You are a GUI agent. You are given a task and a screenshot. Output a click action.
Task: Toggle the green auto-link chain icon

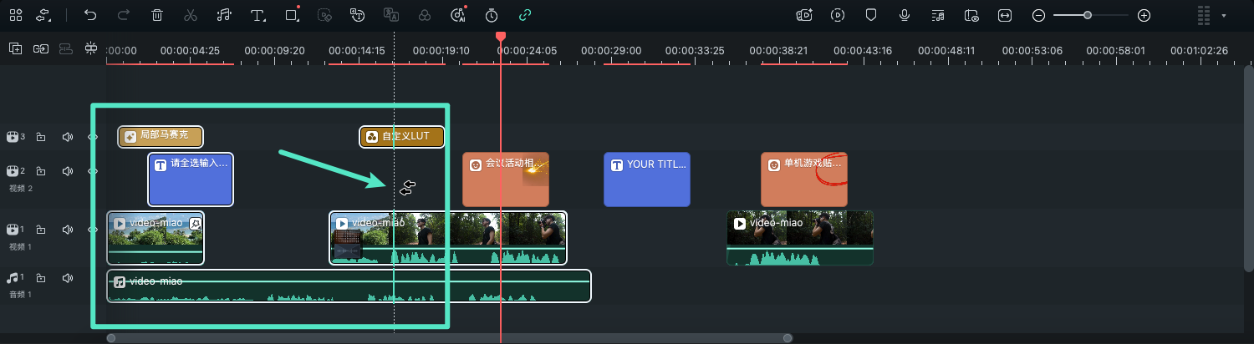pos(525,15)
